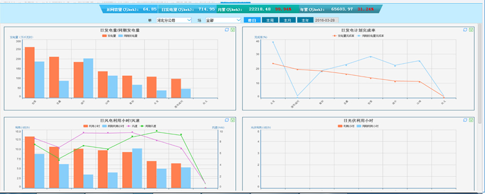Refresh the 日光伏利用小时 chart
Image resolution: width=485 pixels, height=194 pixels.
click(x=465, y=120)
